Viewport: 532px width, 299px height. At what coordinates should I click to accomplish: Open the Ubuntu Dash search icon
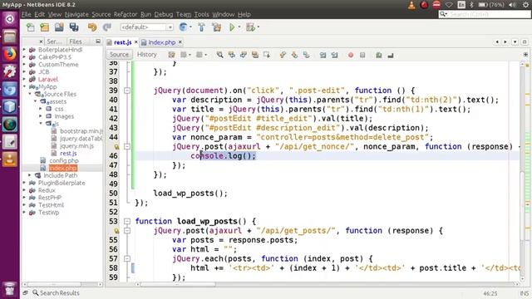coord(9,19)
